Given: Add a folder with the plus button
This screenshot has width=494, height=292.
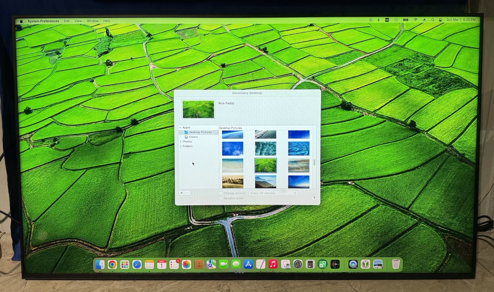Looking at the screenshot, I should (182, 193).
